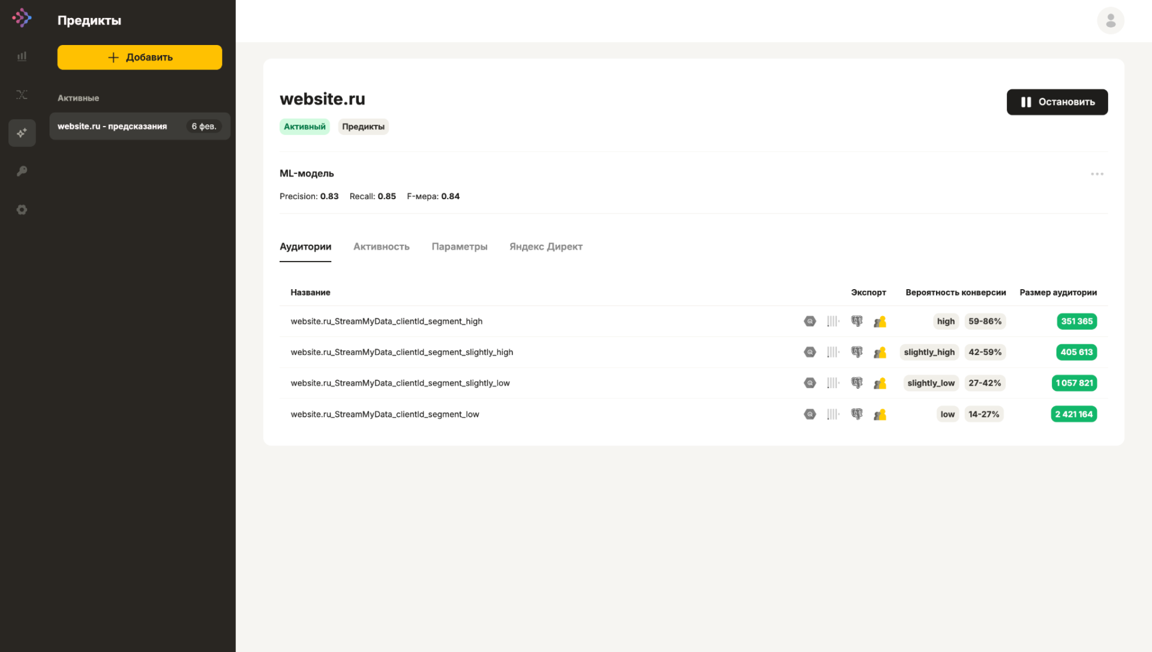
Task: Click the export globe icon for segment_high
Action: coord(810,320)
